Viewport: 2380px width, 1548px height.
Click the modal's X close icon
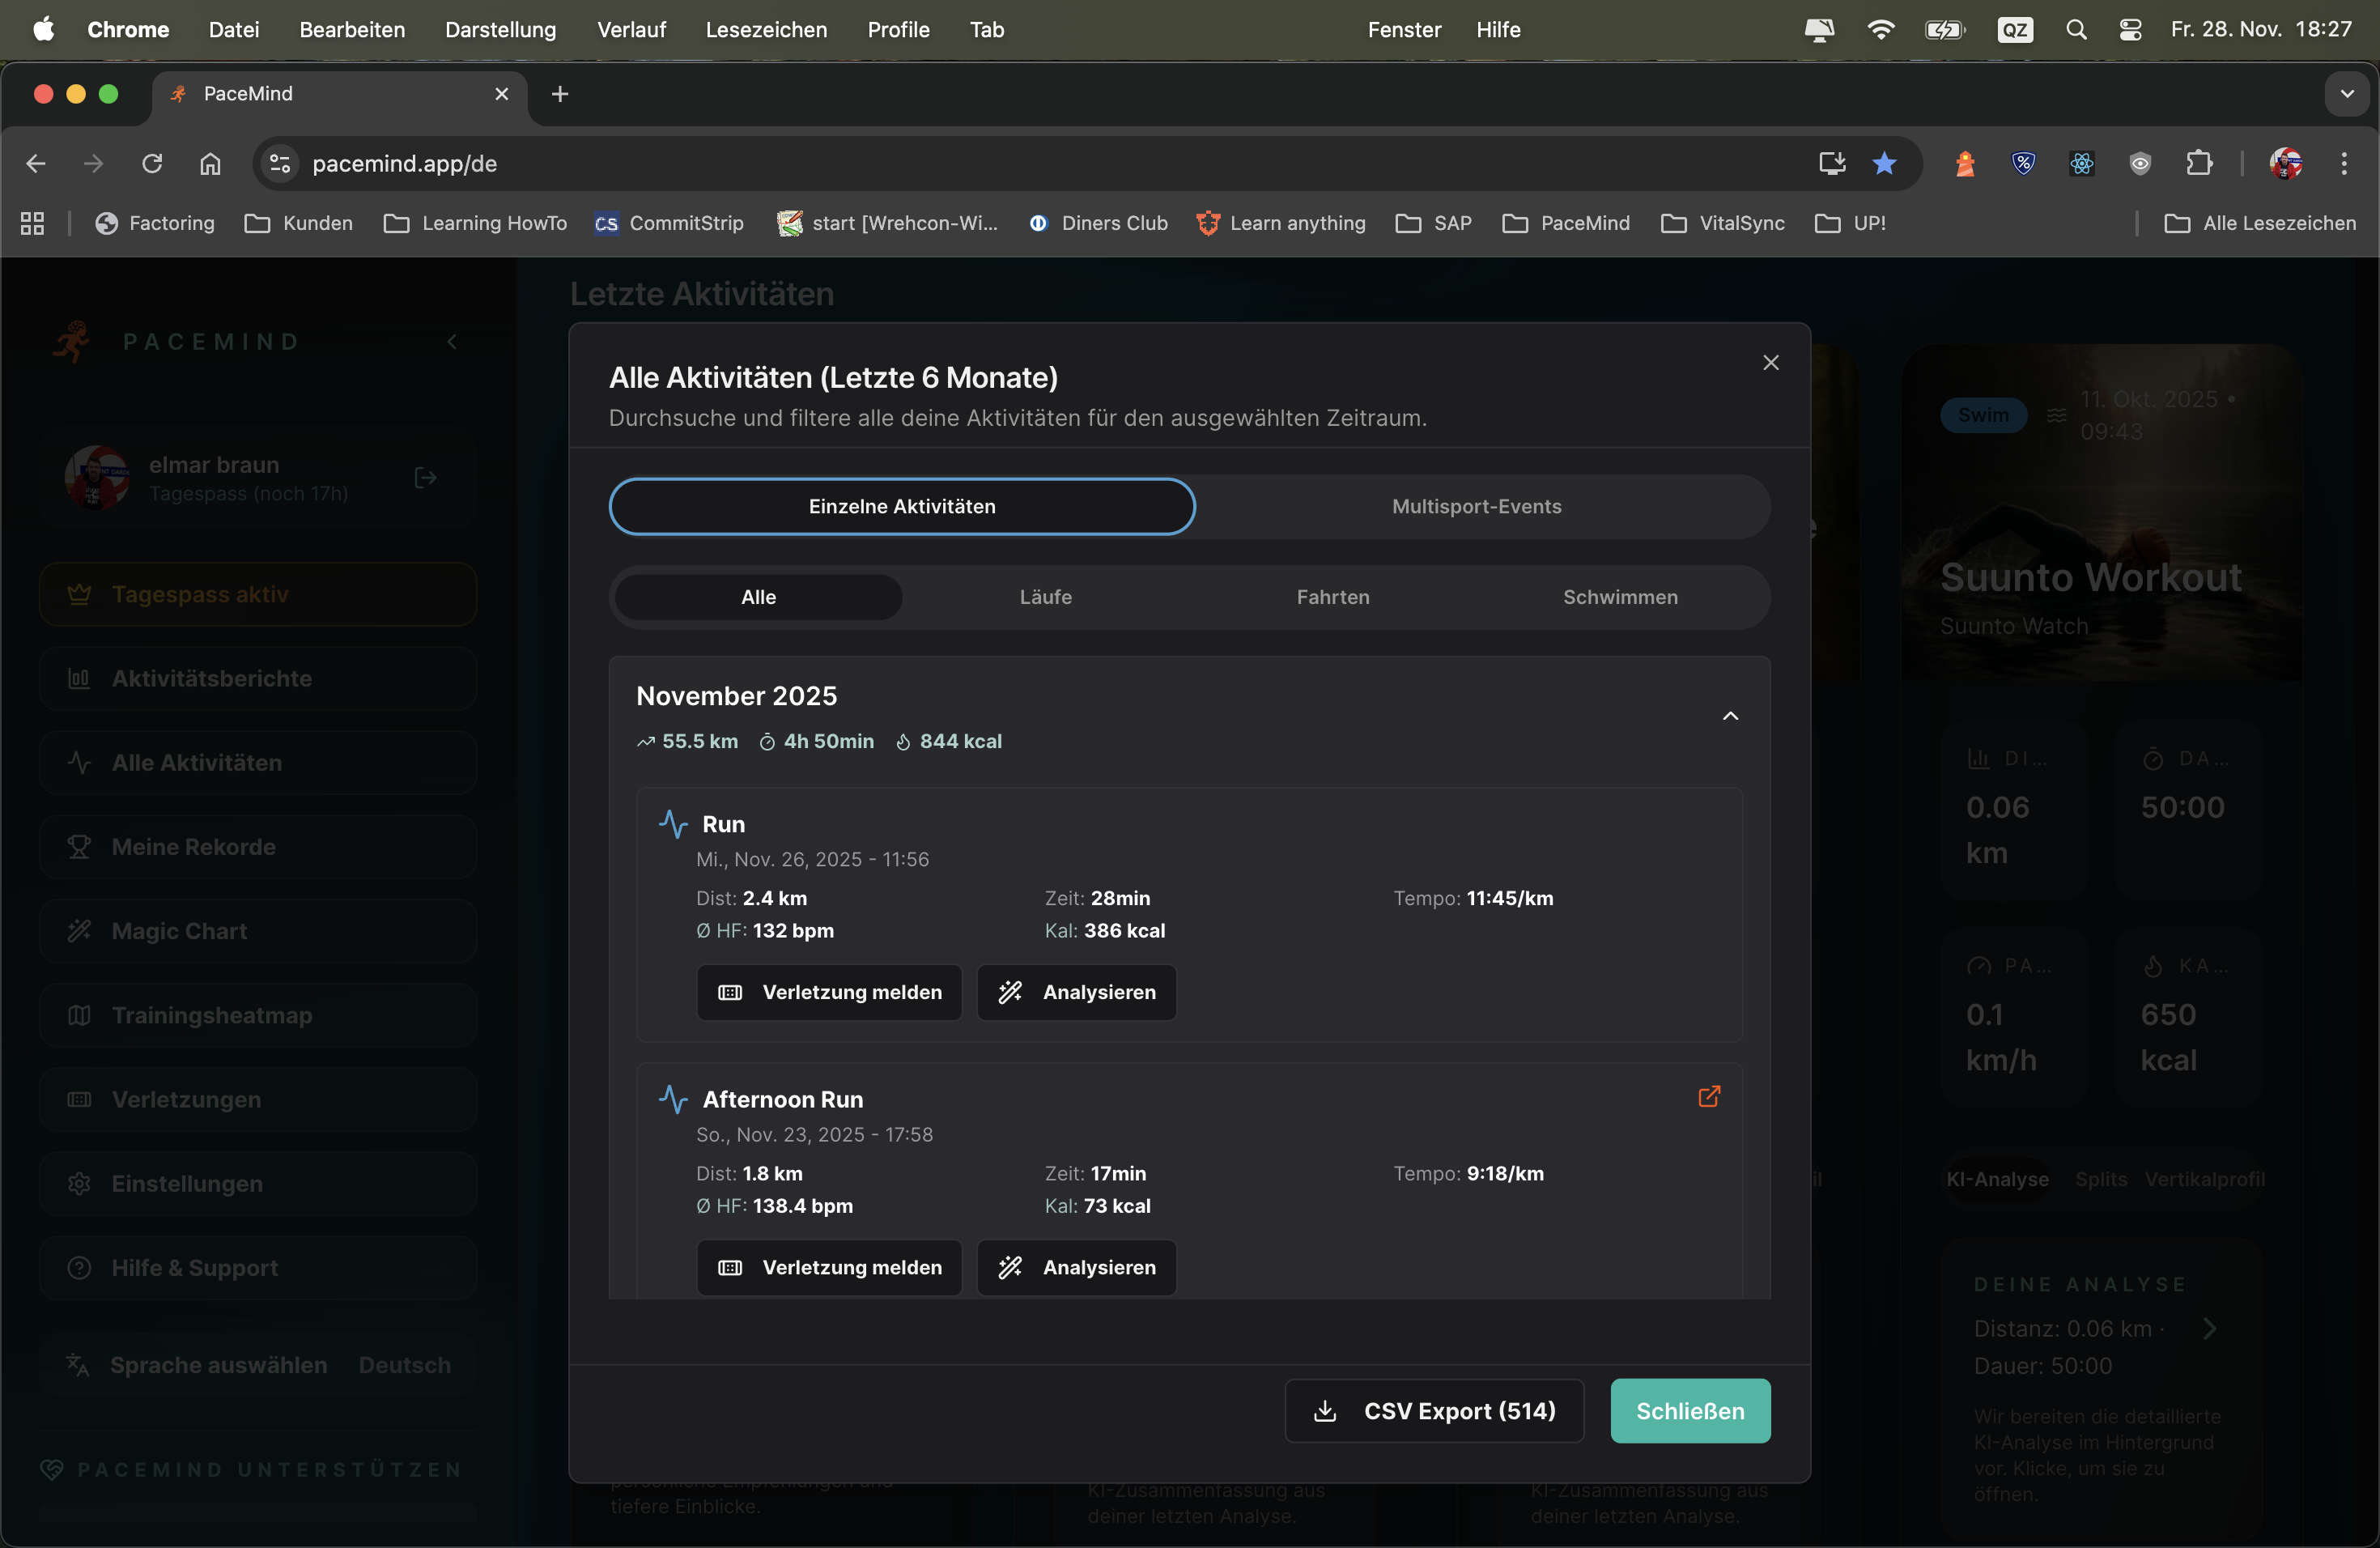pos(1770,362)
